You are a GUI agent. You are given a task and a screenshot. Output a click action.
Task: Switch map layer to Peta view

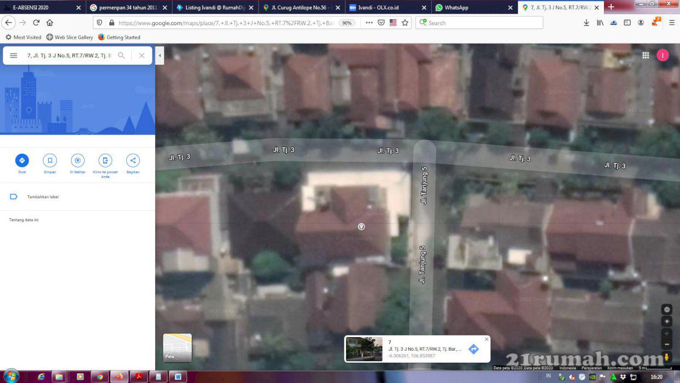pos(177,348)
